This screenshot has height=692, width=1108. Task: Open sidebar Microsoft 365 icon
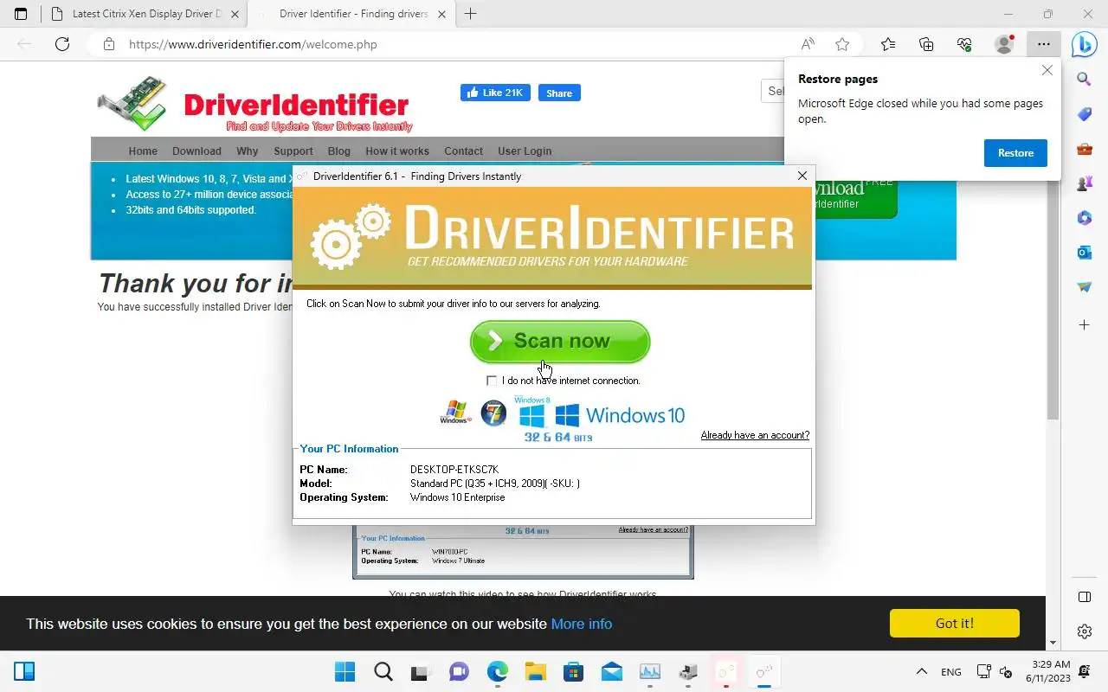coord(1084,218)
